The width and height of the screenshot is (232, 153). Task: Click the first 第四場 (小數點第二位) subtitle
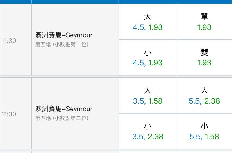tap(62, 44)
